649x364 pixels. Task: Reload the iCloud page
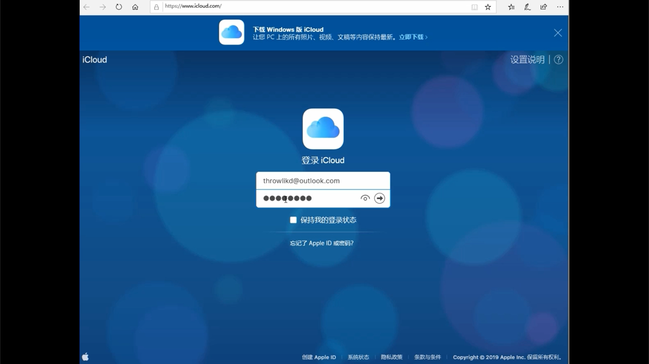119,7
